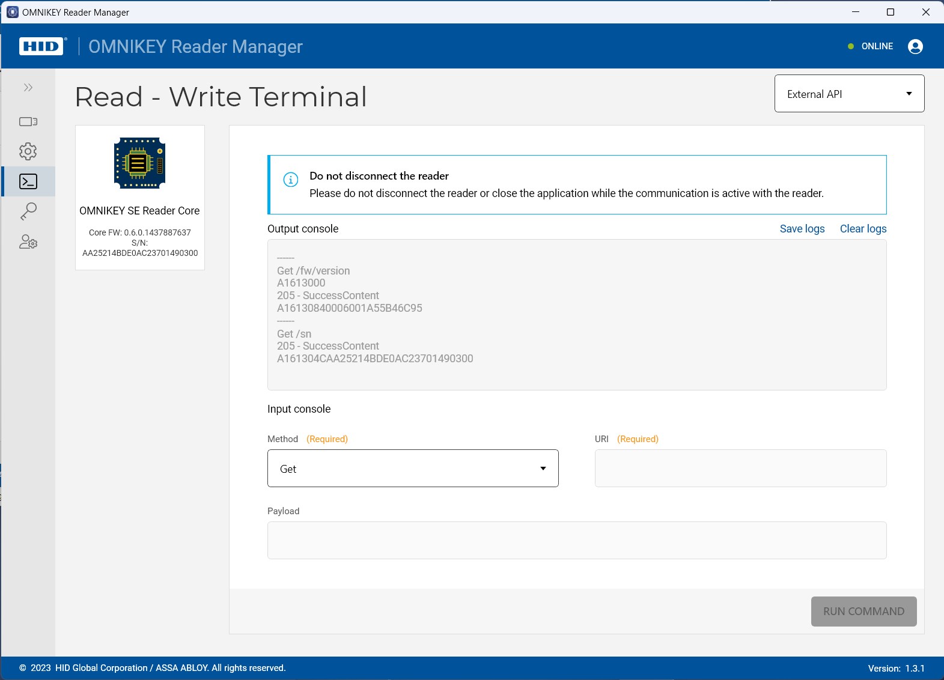This screenshot has width=944, height=680.
Task: Close the OMNIKEY Reader Manager window
Action: (926, 12)
